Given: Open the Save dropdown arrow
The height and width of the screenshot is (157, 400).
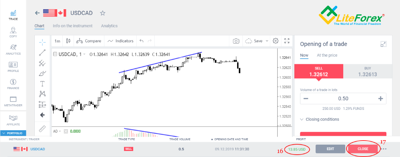Looking at the screenshot, I should click(x=267, y=41).
